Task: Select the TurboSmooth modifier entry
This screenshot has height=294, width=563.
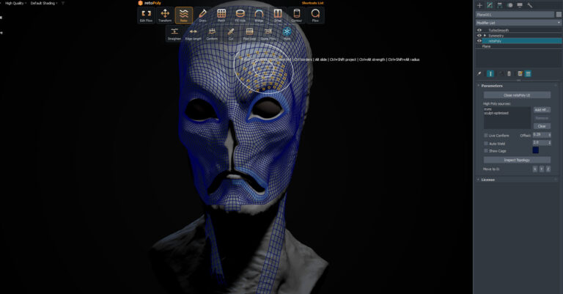Action: (498, 30)
